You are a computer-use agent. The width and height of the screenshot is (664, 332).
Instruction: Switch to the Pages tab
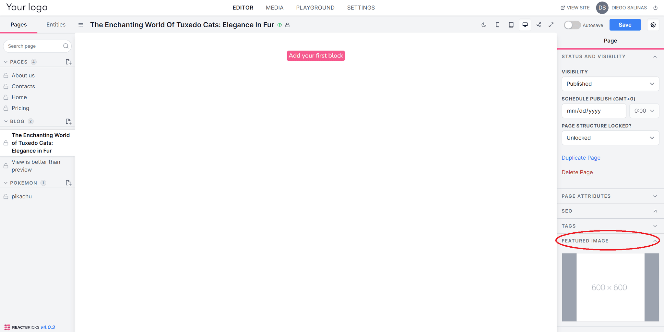18,25
